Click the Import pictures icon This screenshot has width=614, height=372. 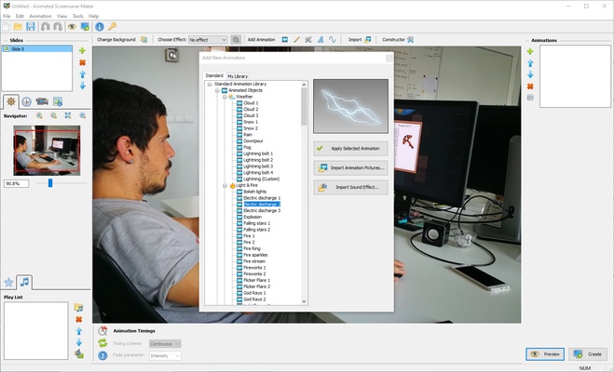pyautogui.click(x=368, y=39)
